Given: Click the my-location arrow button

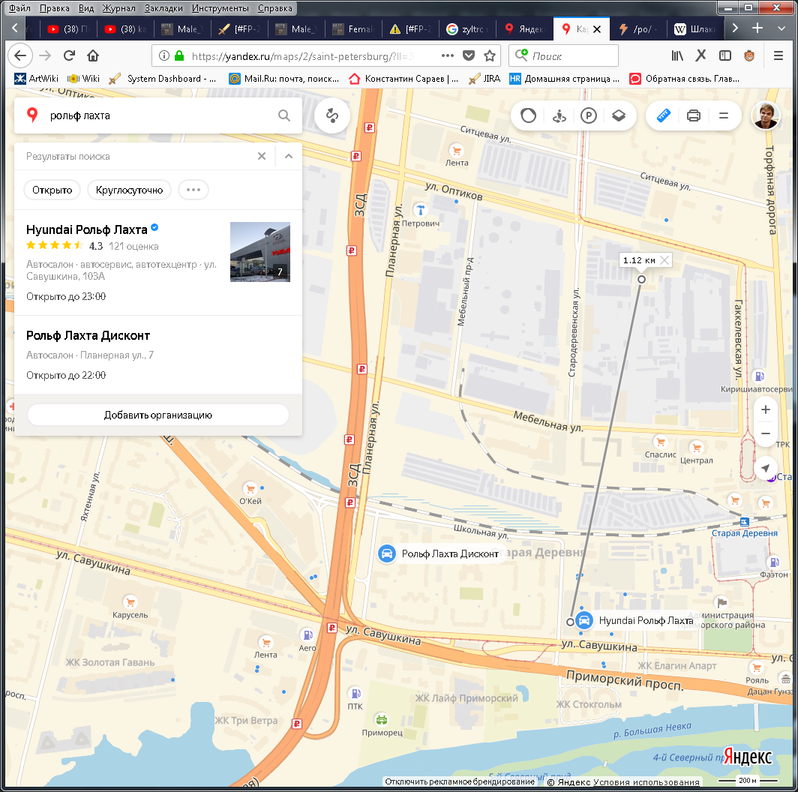Looking at the screenshot, I should [766, 468].
